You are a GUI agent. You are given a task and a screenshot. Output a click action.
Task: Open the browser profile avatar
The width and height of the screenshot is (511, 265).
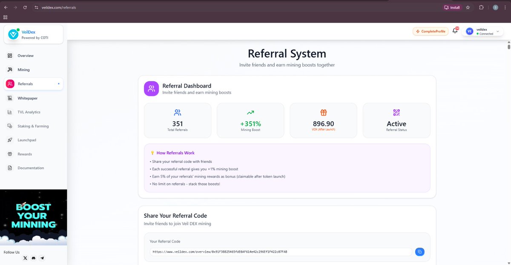pos(495,7)
